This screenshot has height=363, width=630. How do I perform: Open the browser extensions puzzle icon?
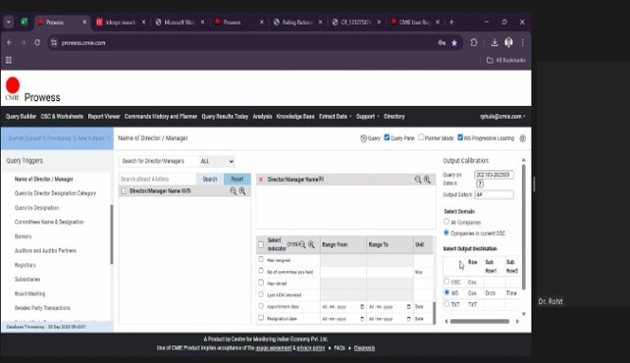[x=474, y=42]
